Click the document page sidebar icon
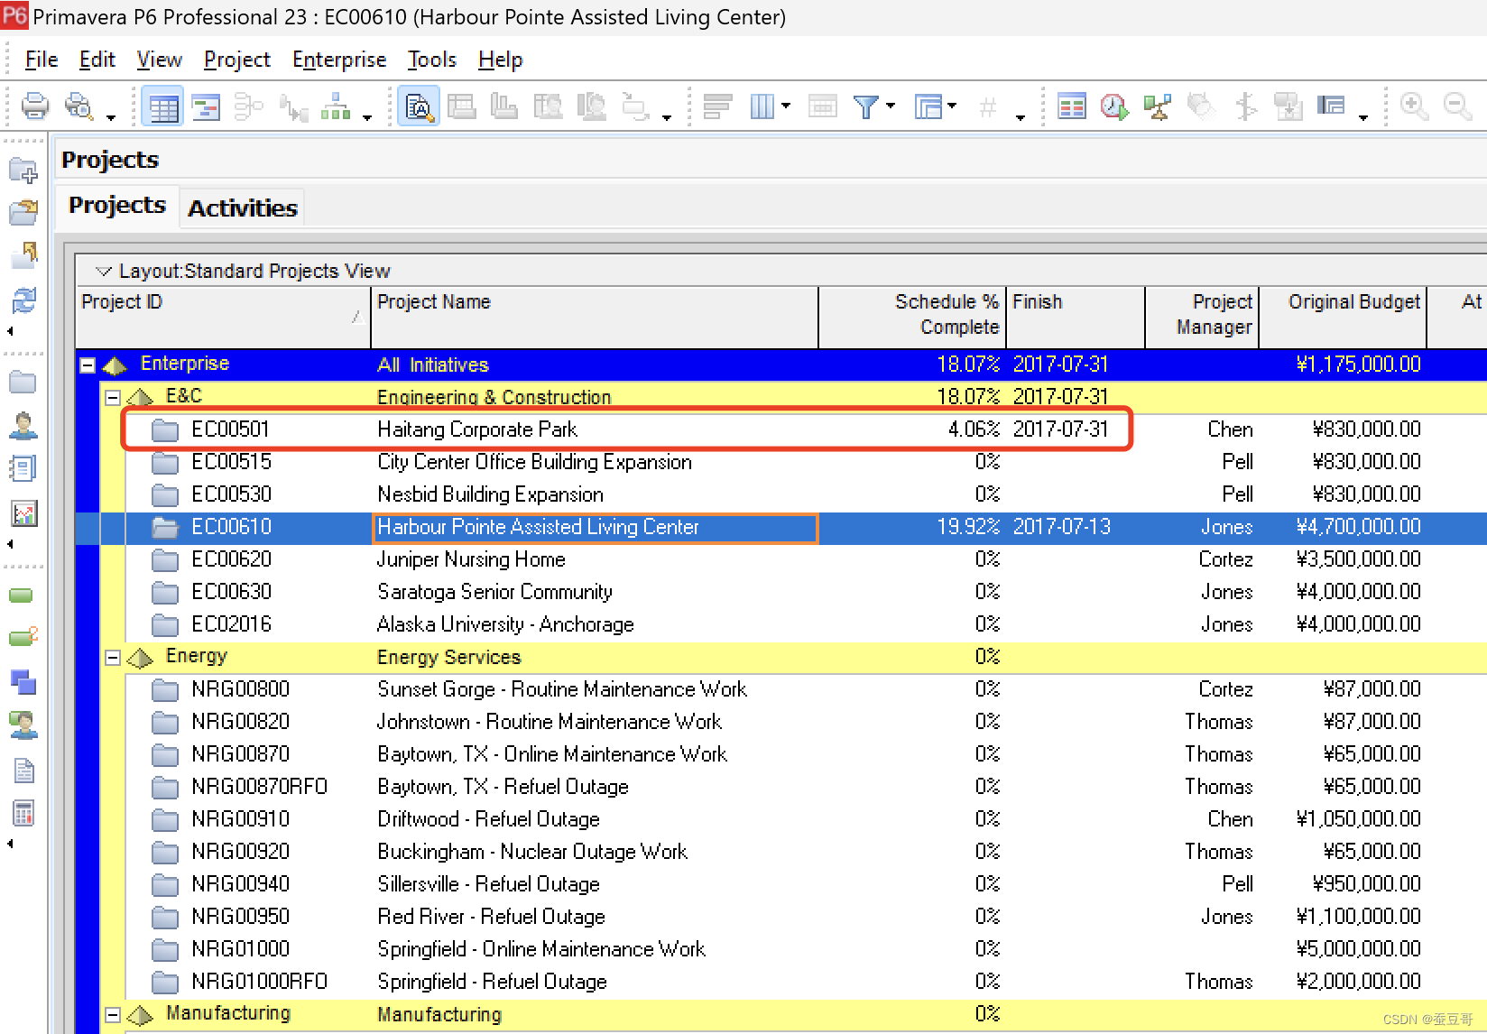The width and height of the screenshot is (1487, 1034). [23, 771]
